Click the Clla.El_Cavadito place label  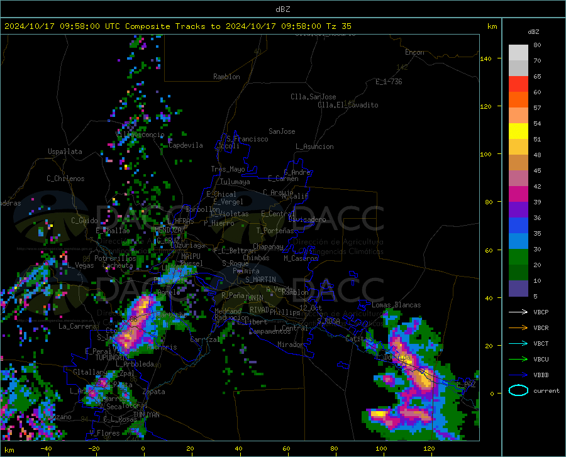click(x=348, y=105)
